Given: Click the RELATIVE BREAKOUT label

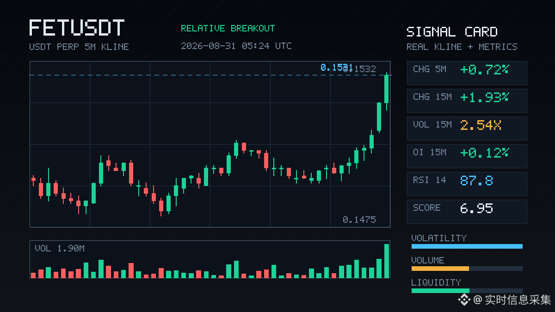Looking at the screenshot, I should tap(228, 28).
